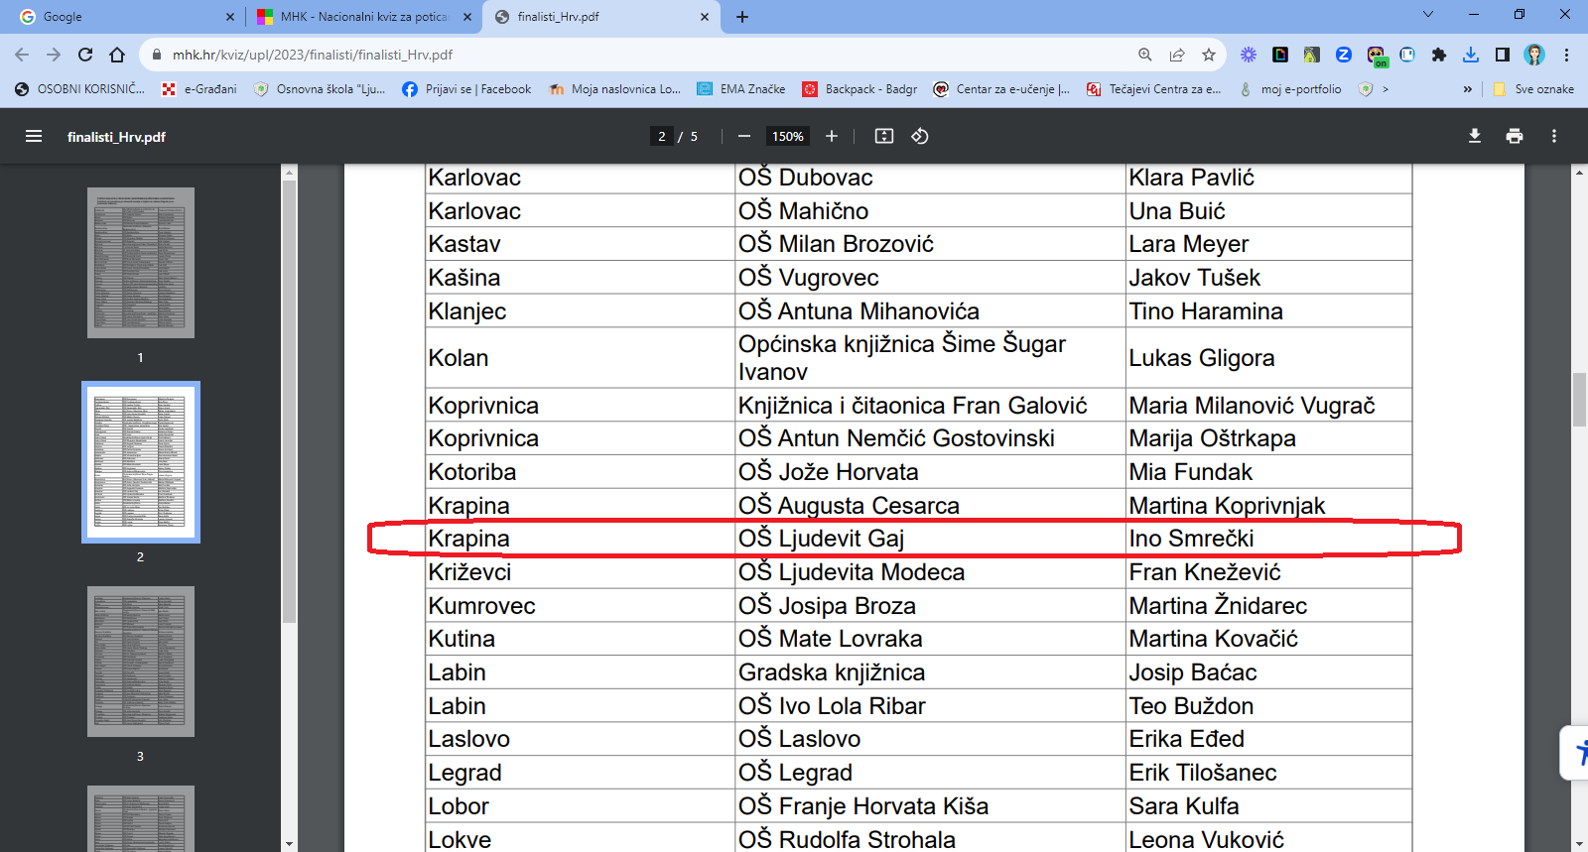This screenshot has height=852, width=1588.
Task: Switch to MHK Nacionalni kviz tab
Action: 363,17
